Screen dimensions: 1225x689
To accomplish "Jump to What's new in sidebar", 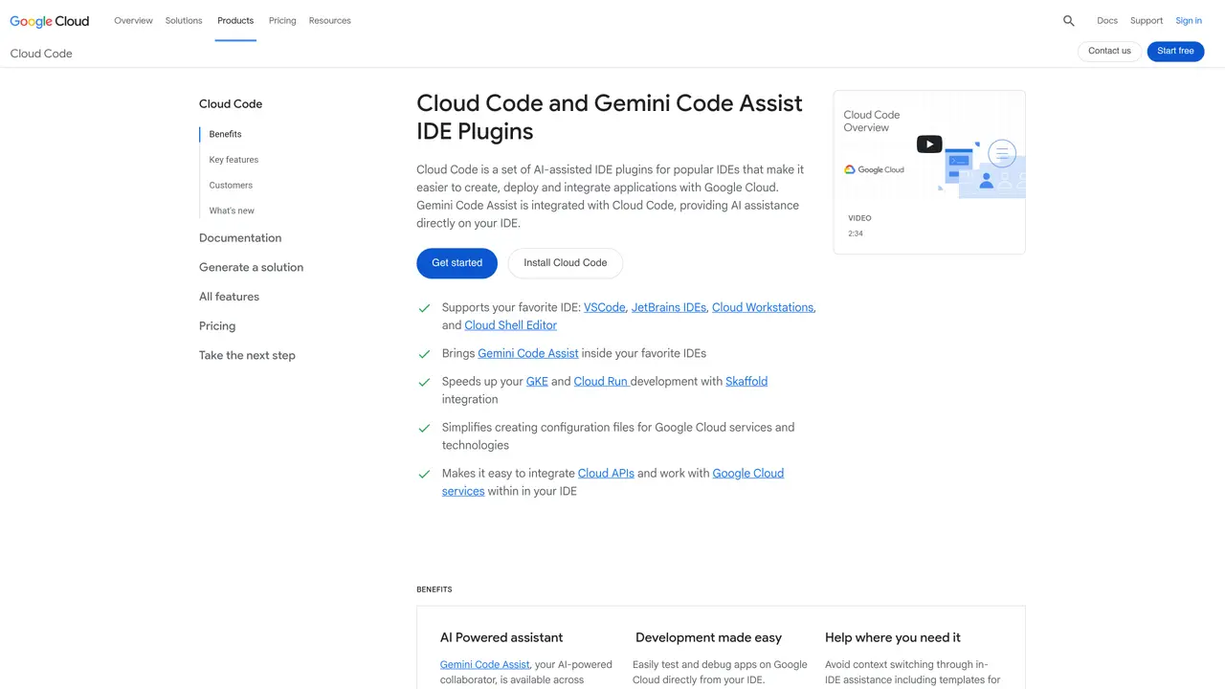I will (x=233, y=211).
